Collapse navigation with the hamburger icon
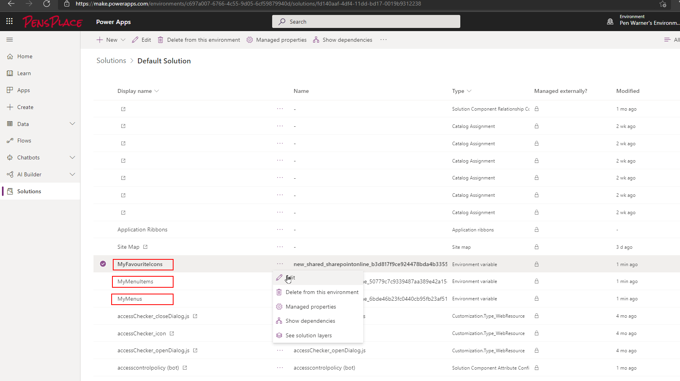This screenshot has width=680, height=381. tap(9, 39)
